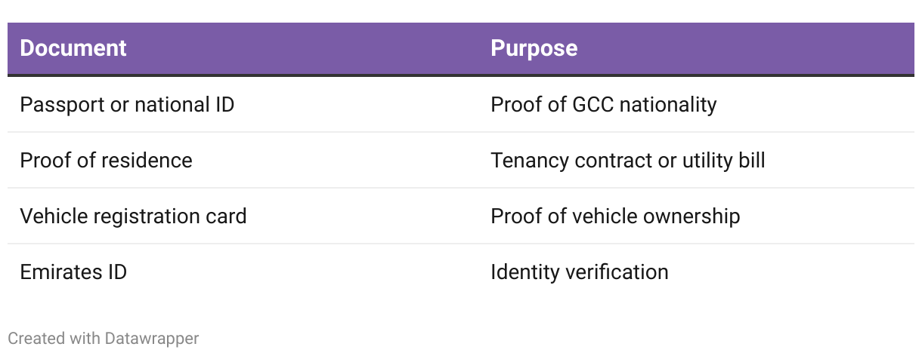Image resolution: width=922 pixels, height=356 pixels.
Task: Sort by the Purpose column header
Action: (534, 48)
